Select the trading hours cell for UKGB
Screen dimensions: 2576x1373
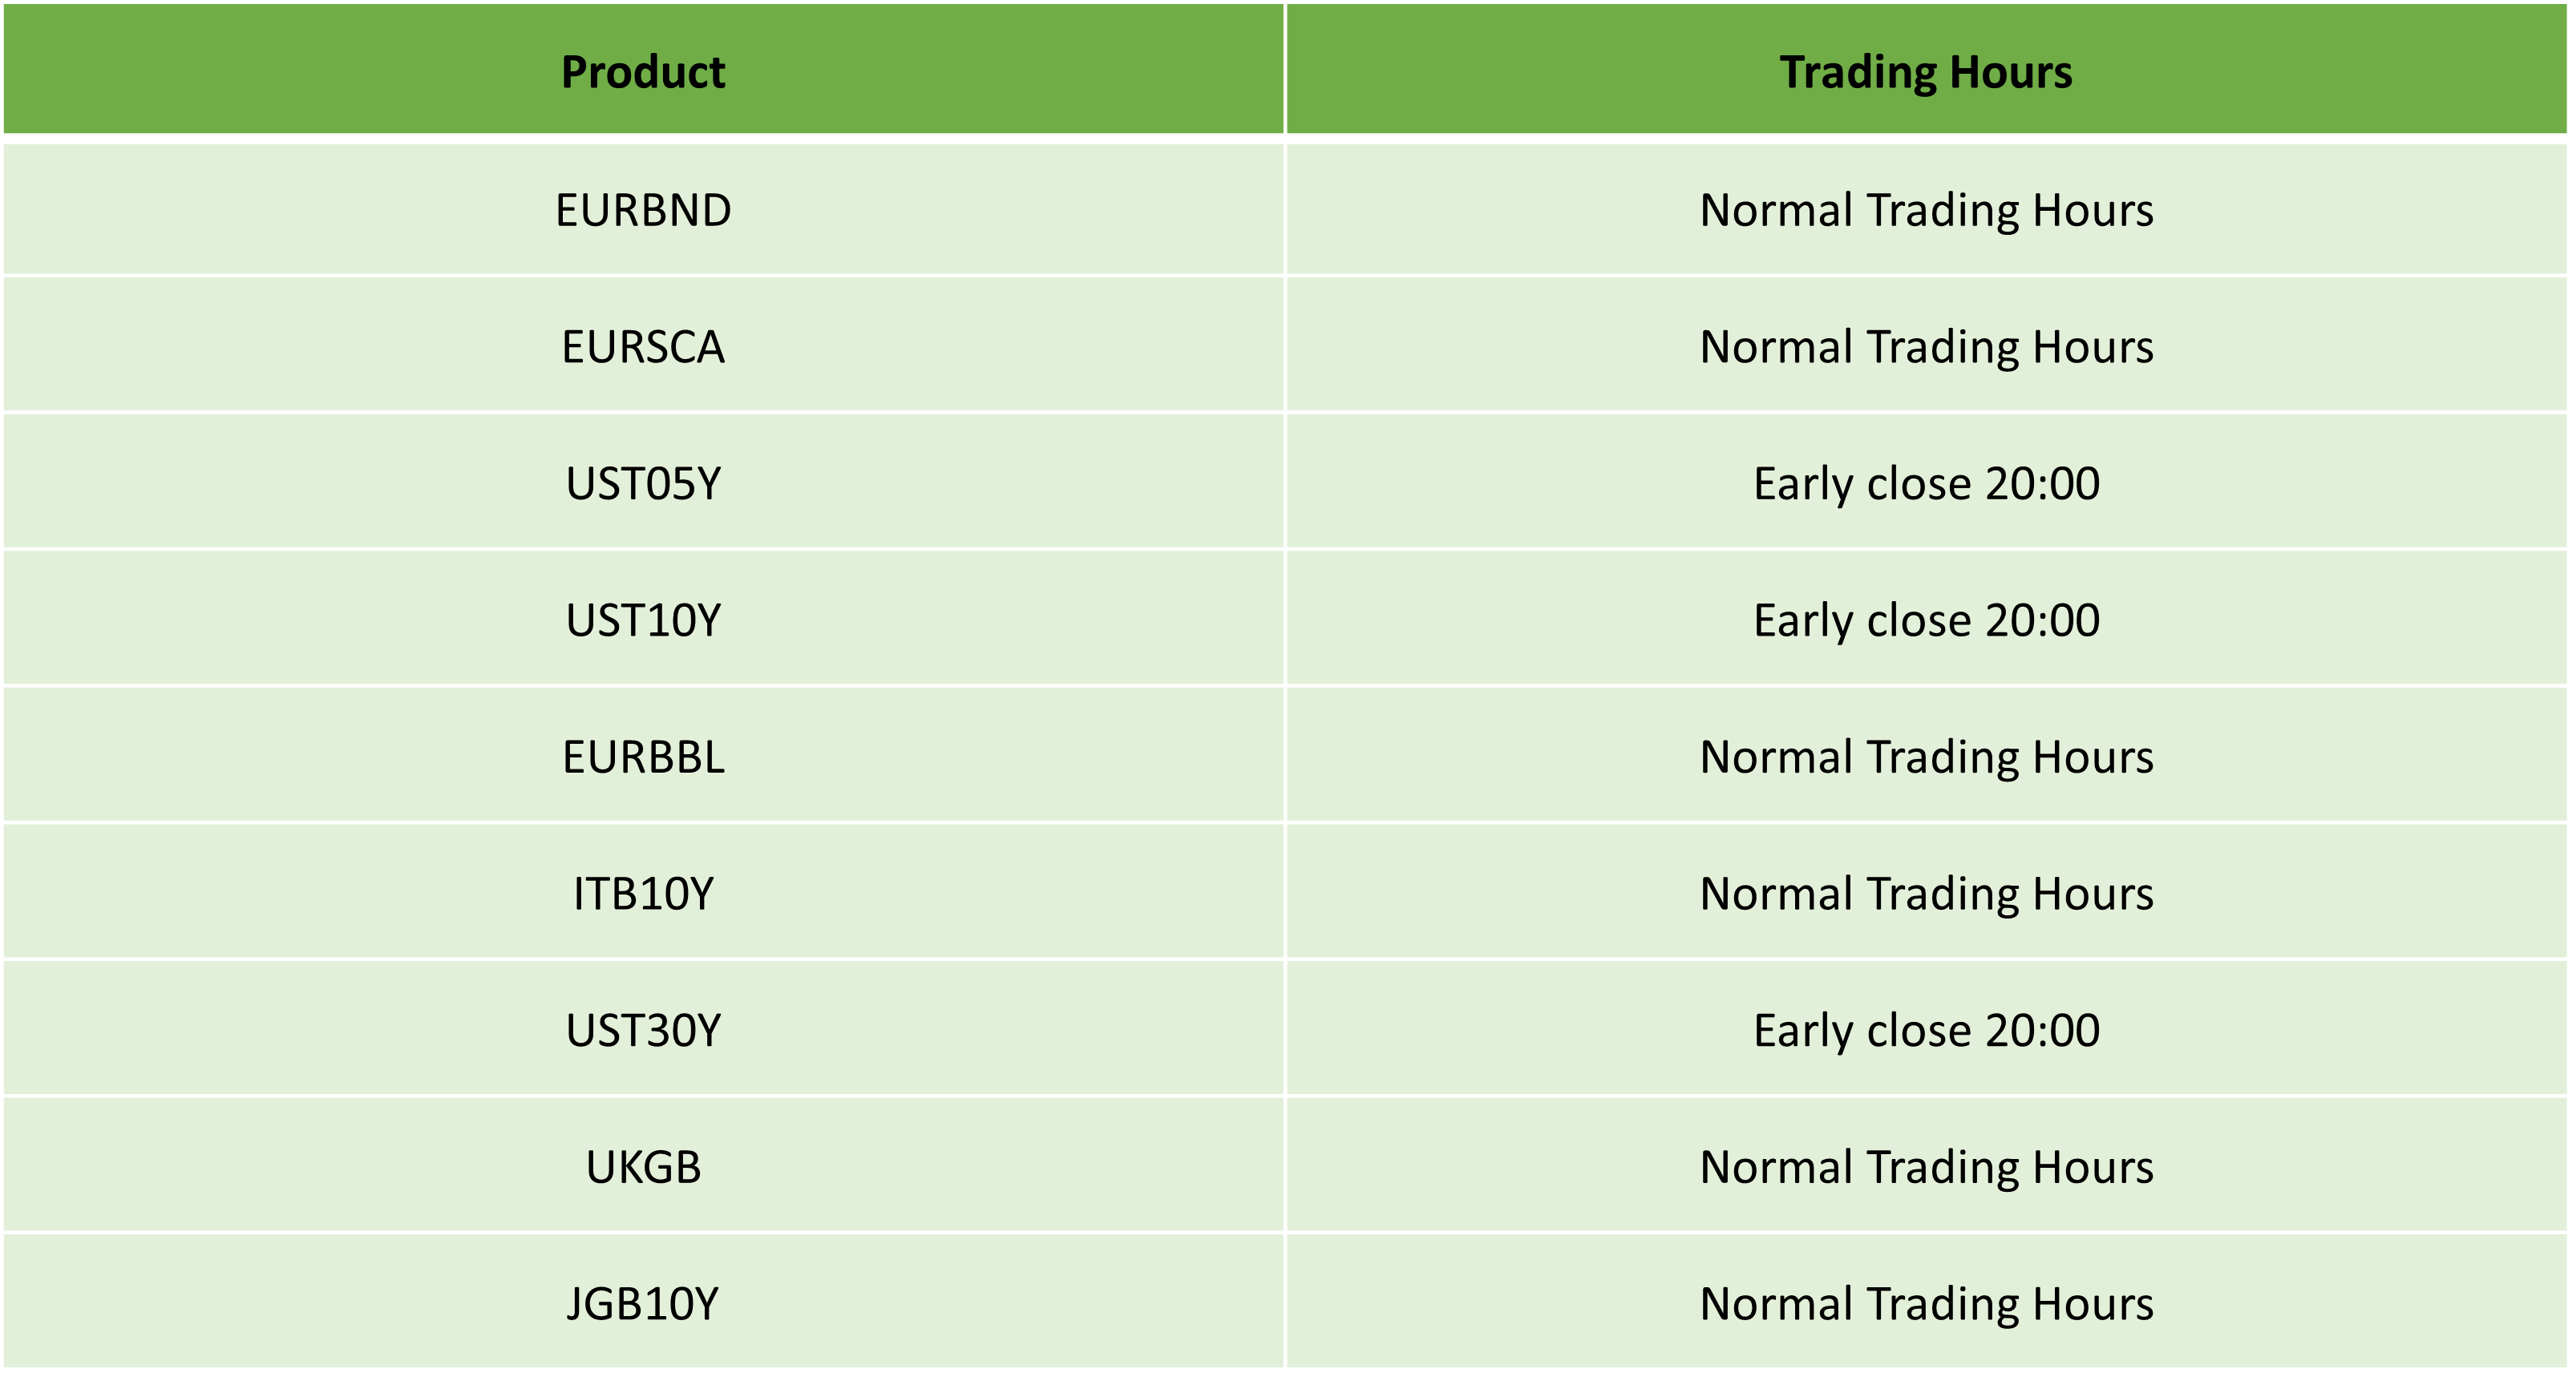tap(1925, 1167)
